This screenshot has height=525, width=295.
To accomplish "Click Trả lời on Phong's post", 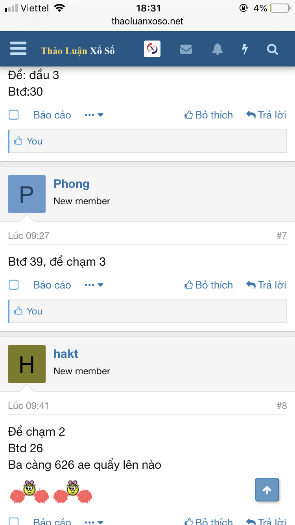I will point(266,285).
